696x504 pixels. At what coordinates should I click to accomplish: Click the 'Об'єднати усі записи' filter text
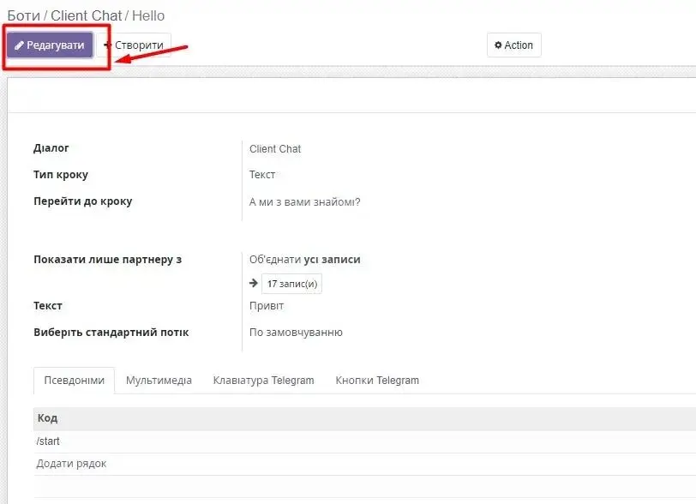[304, 260]
